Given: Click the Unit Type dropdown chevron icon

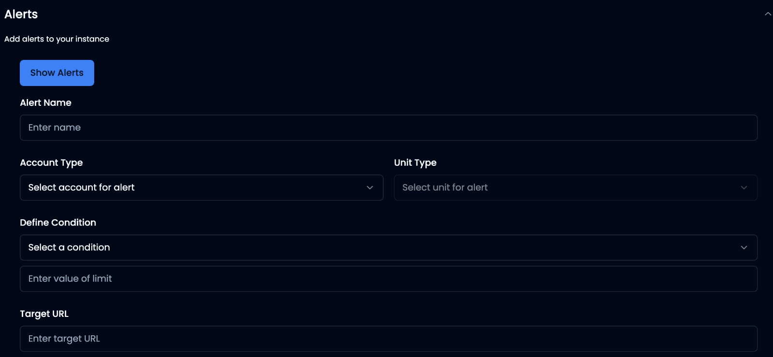Looking at the screenshot, I should (744, 187).
